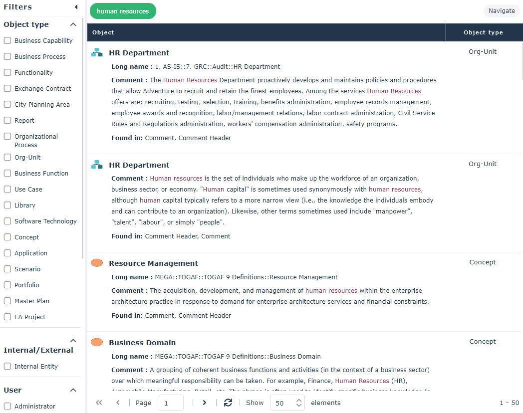
Task: Go to the next page of results
Action: click(204, 403)
